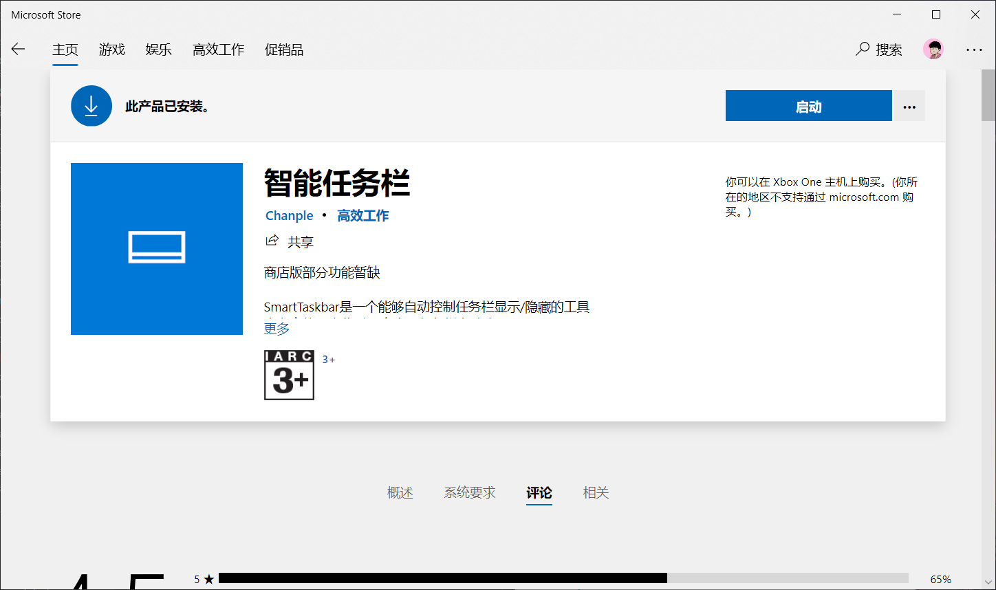Screen dimensions: 996x590
Task: Open the top-right more options ellipsis
Action: (x=974, y=50)
